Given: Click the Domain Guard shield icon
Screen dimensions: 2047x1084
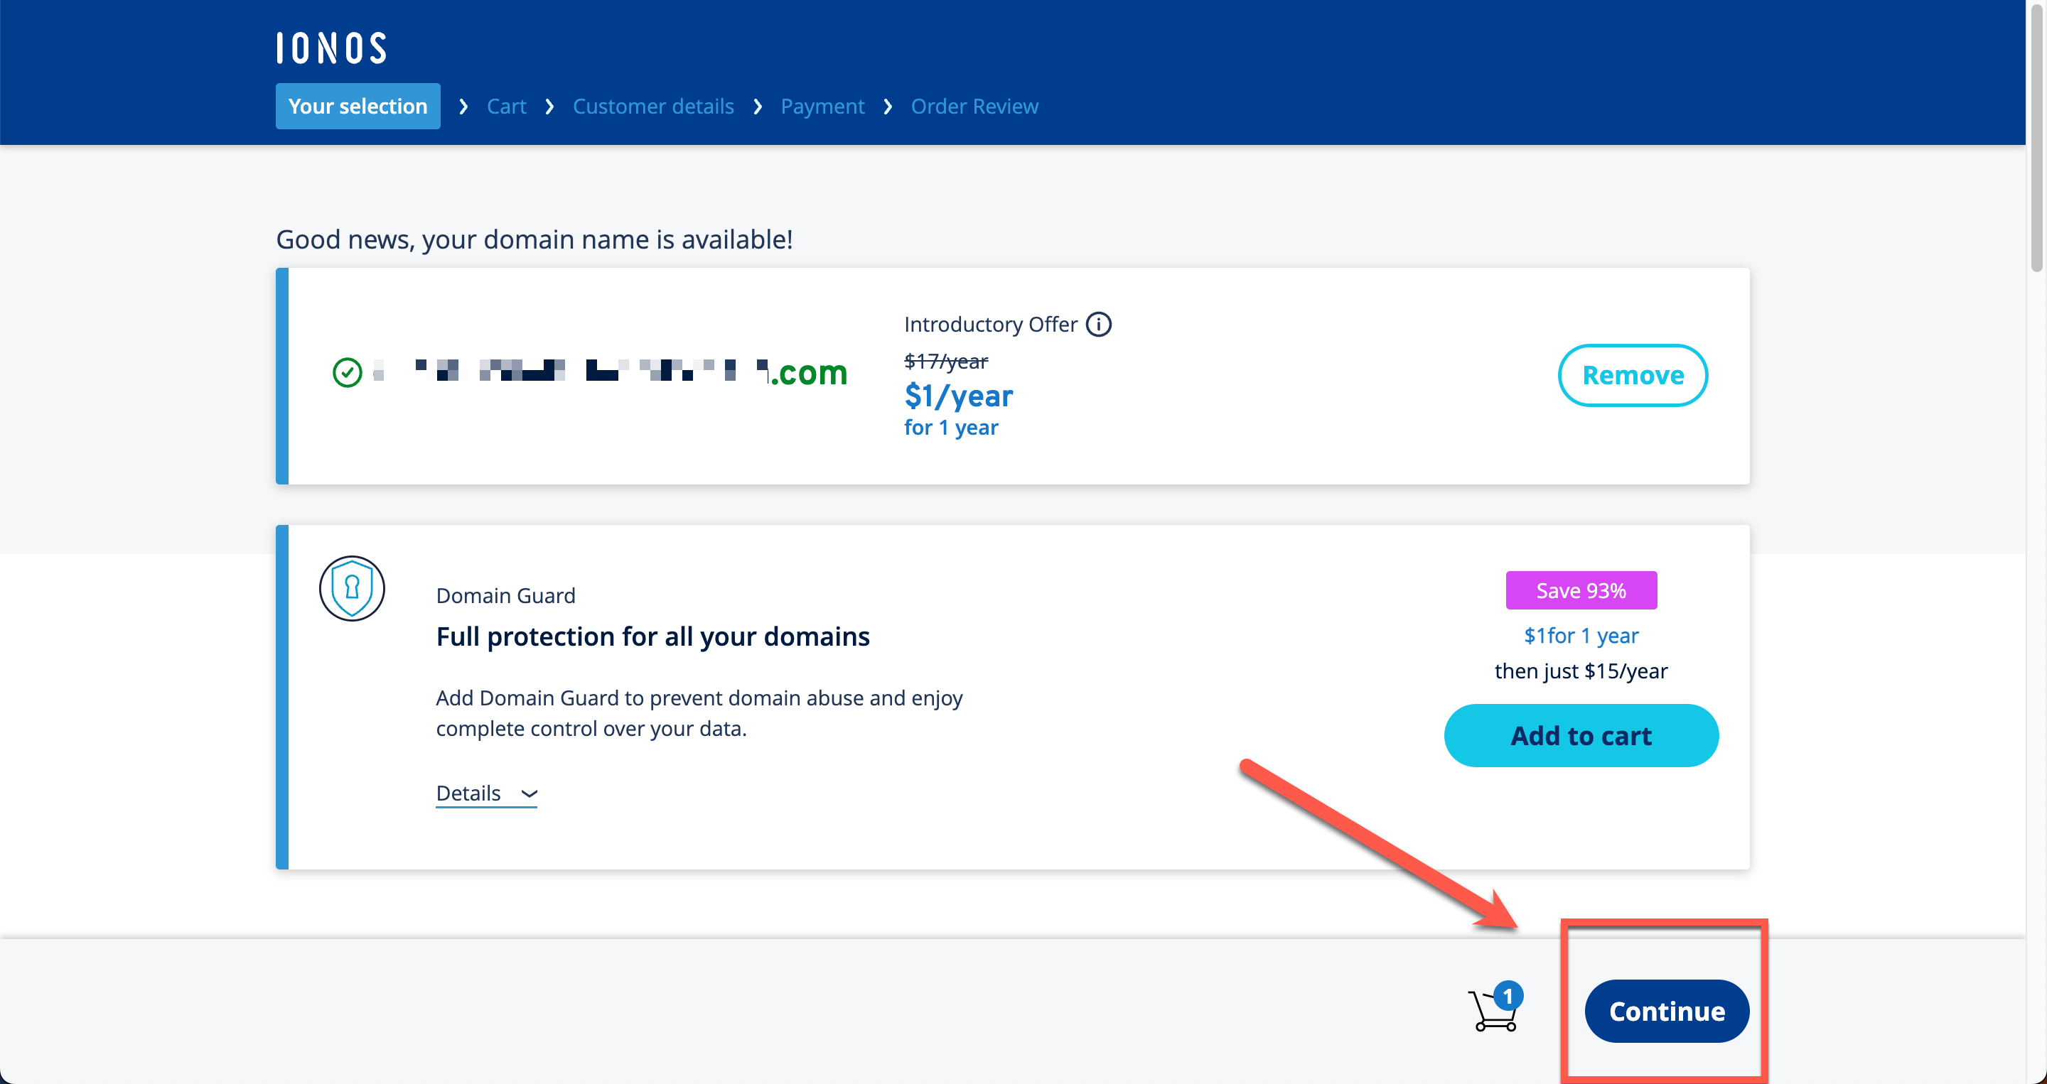Looking at the screenshot, I should tap(352, 588).
